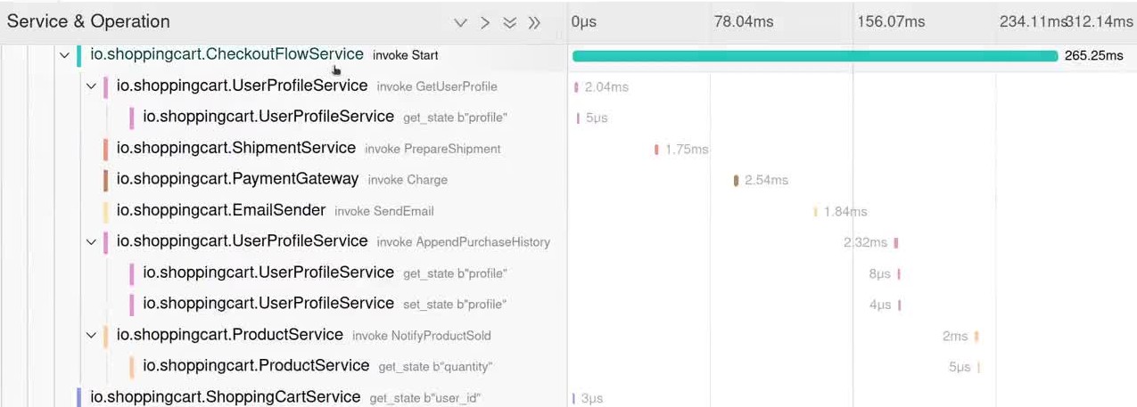Click the ShipmentService 1.75ms span bar
This screenshot has width=1137, height=407.
pos(656,150)
